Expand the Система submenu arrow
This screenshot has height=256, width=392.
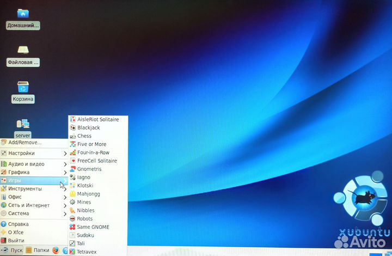pos(65,214)
